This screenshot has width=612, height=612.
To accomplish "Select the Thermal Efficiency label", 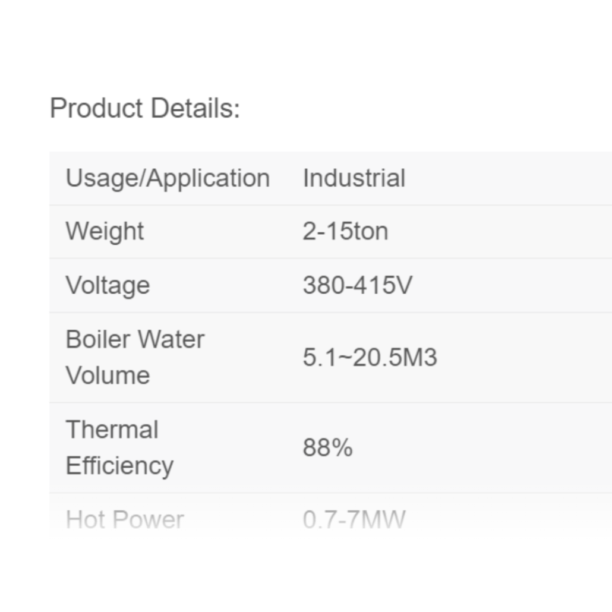I will click(119, 447).
